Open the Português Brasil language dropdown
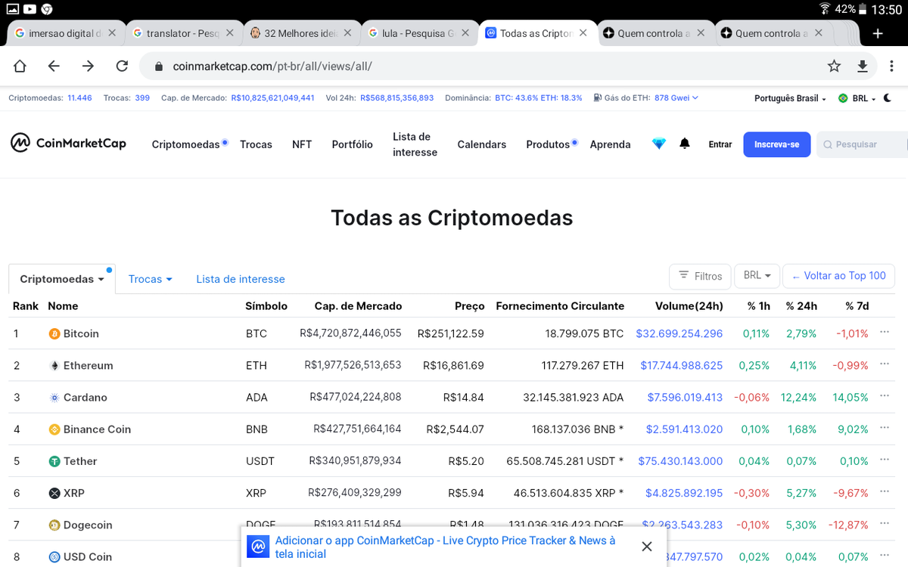 pyautogui.click(x=790, y=98)
